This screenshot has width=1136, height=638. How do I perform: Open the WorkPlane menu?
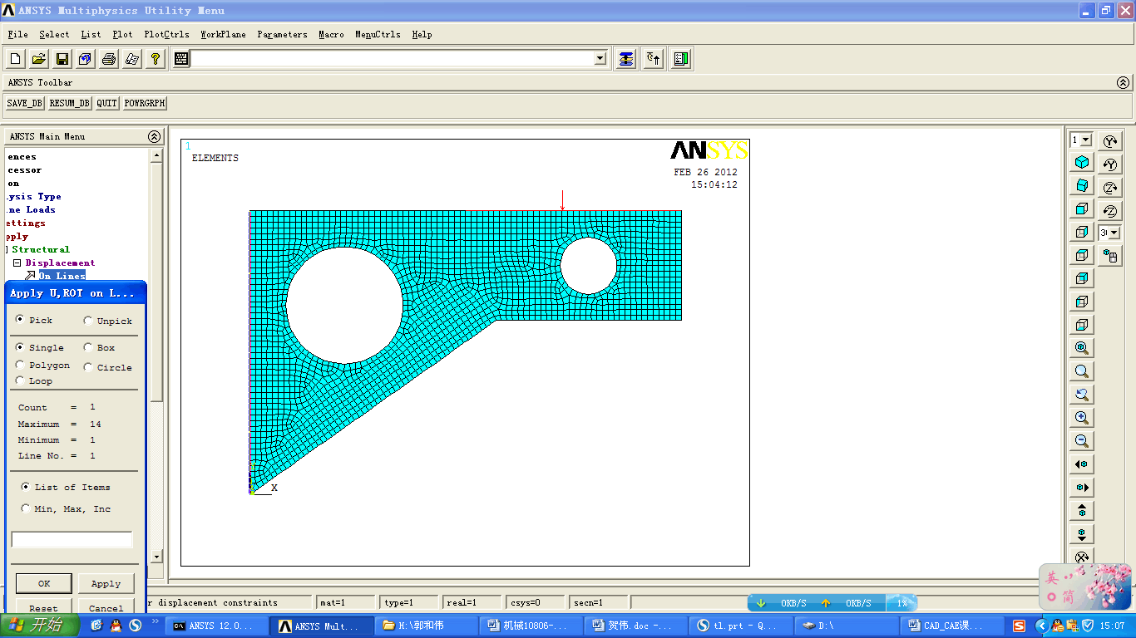tap(222, 34)
